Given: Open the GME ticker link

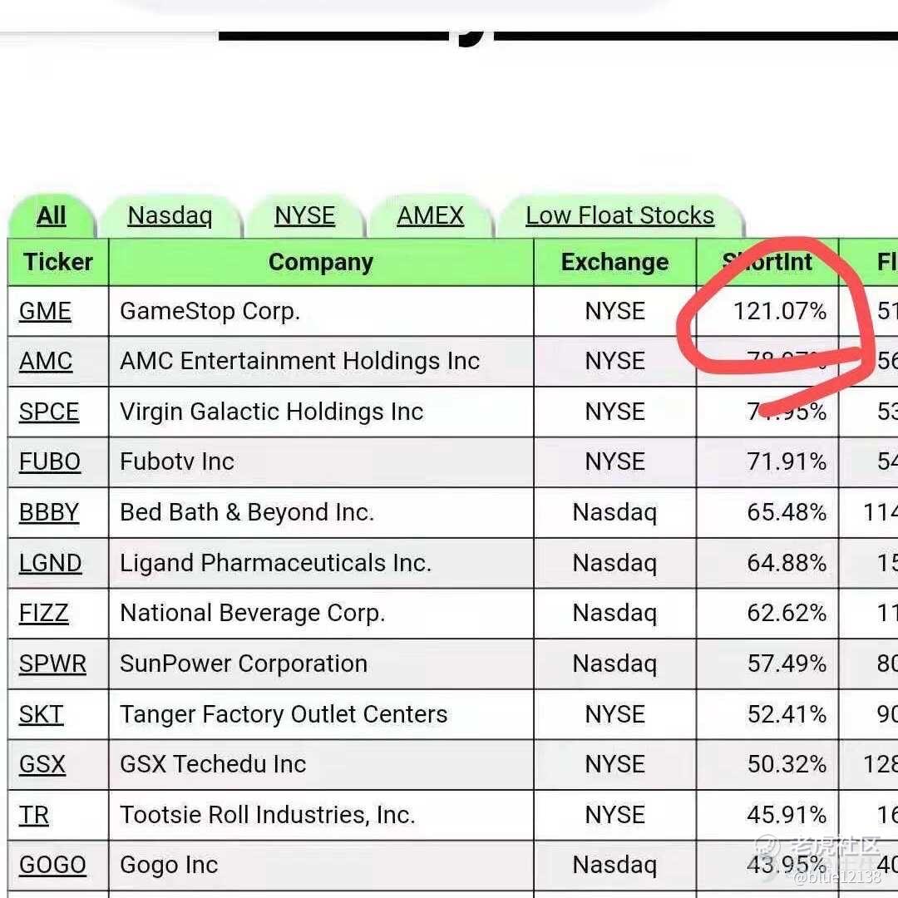Looking at the screenshot, I should [45, 311].
